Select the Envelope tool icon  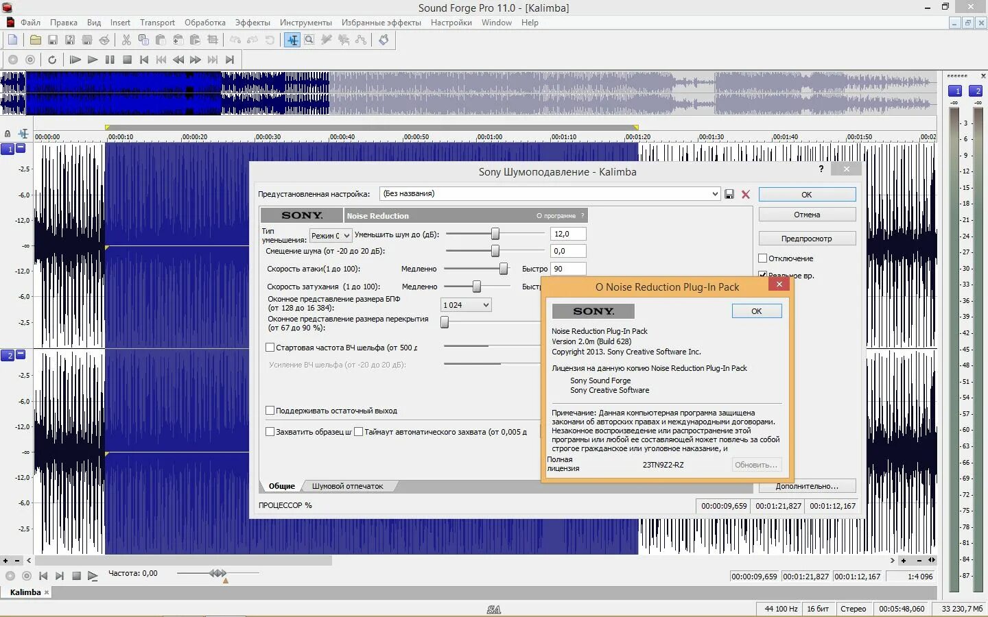[361, 40]
